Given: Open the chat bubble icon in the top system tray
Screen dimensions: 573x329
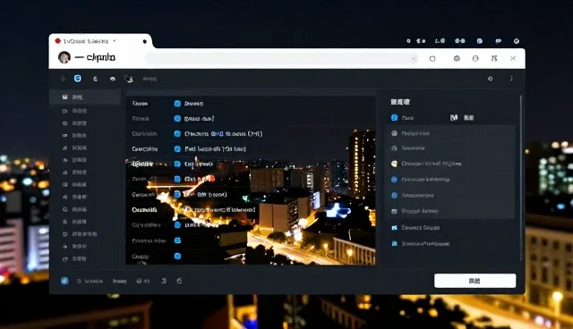Looking at the screenshot, I should pyautogui.click(x=498, y=41).
